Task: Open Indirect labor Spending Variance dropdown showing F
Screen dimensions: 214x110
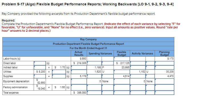Action: [108, 67]
